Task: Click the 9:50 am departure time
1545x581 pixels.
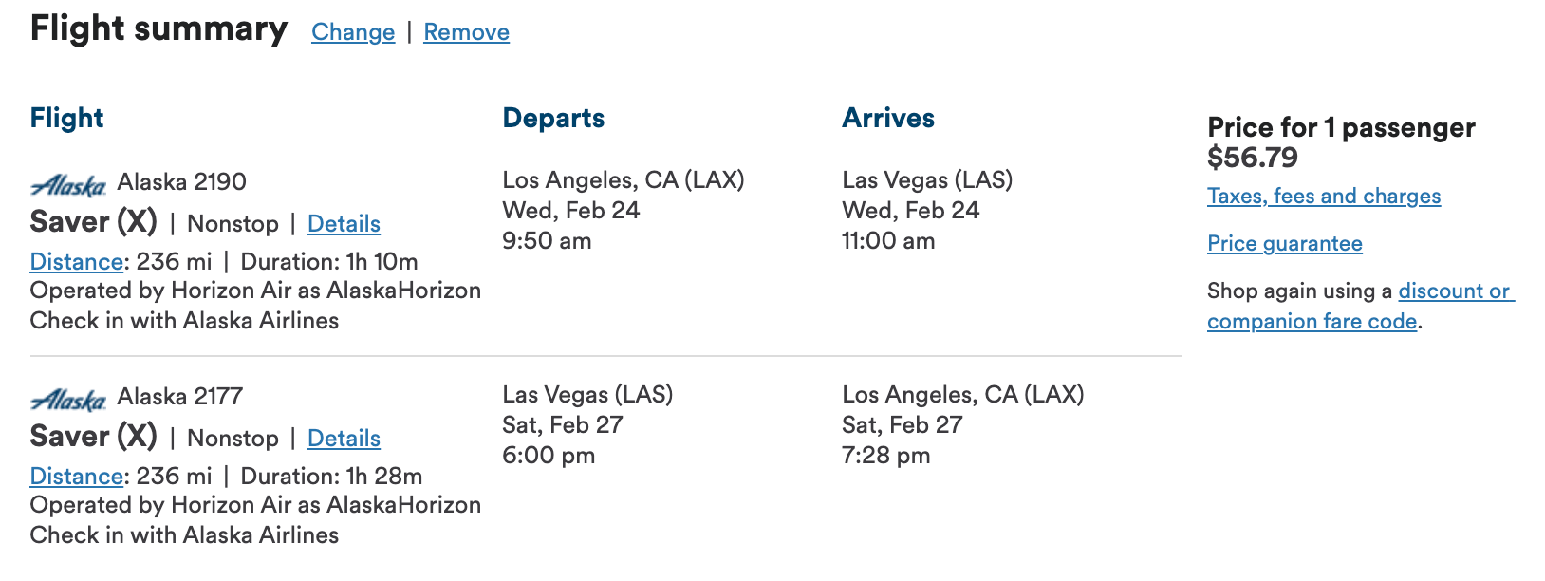Action: click(547, 241)
